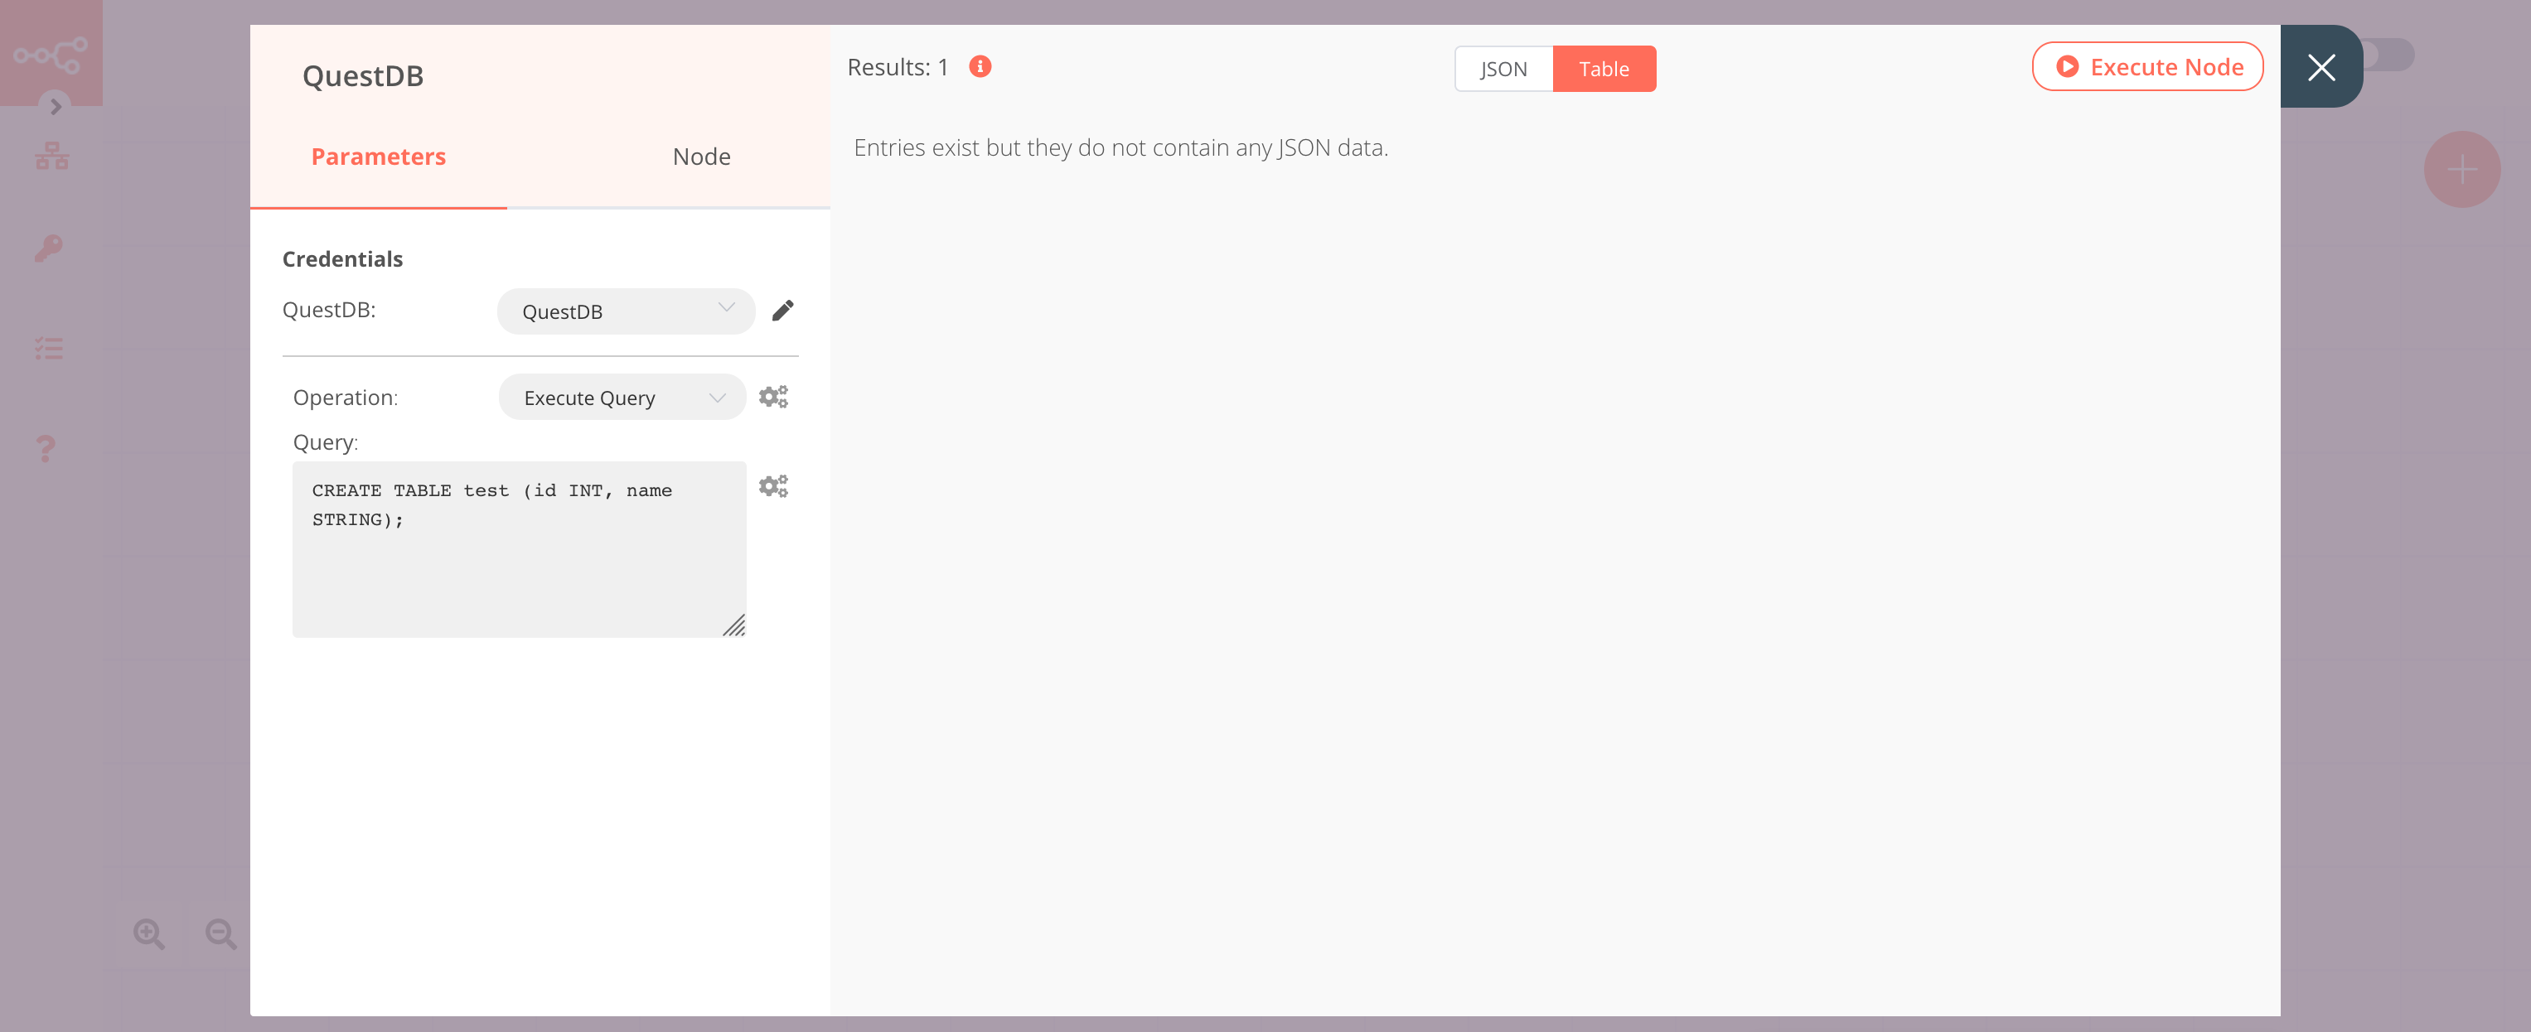Select the Parameters tab
The image size is (2531, 1032).
378,155
